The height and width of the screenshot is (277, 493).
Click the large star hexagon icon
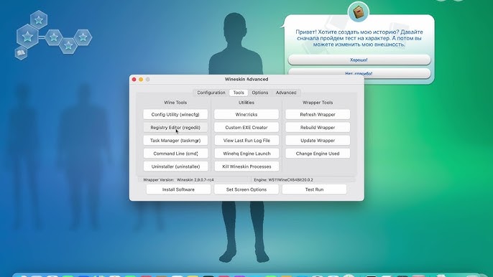27,37
